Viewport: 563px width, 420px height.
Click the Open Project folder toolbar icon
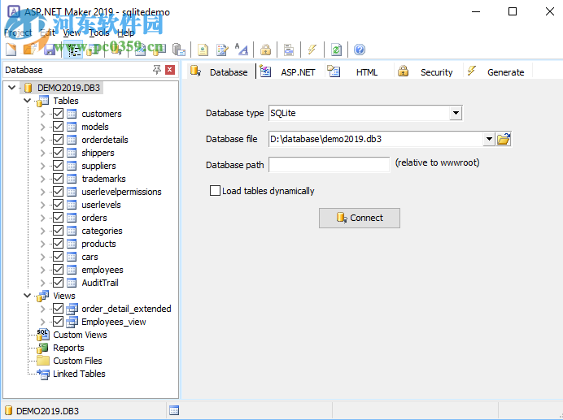(x=30, y=50)
